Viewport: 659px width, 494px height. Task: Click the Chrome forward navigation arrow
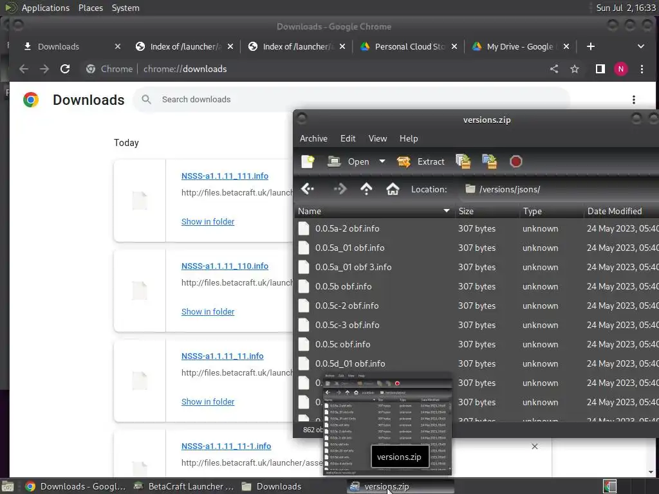(x=44, y=69)
